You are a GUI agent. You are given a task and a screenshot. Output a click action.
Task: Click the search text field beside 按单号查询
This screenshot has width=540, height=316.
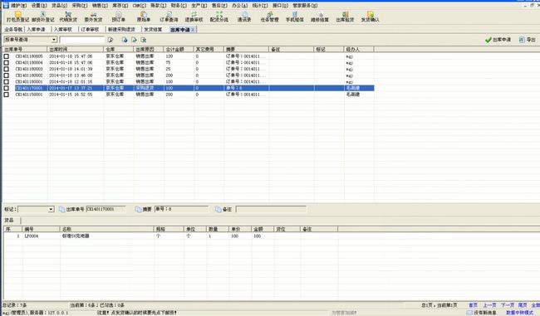coord(81,40)
